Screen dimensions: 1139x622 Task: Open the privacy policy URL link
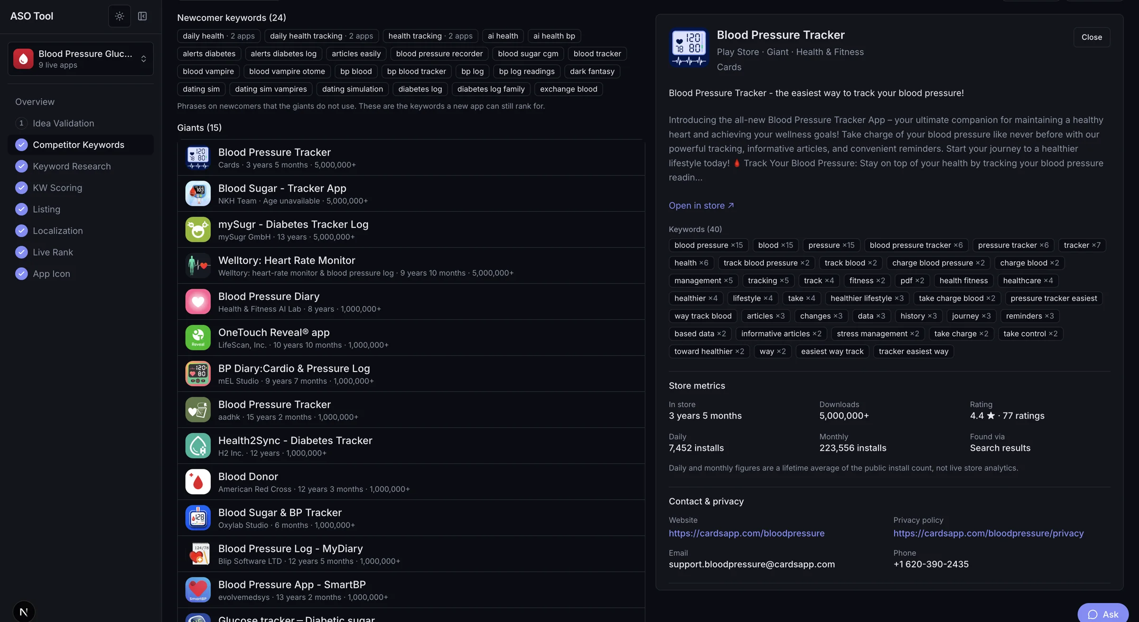point(989,533)
